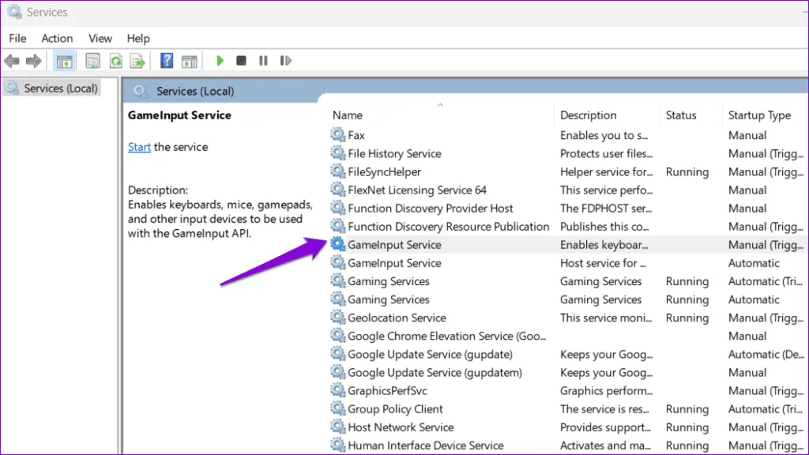Click the Back arrow in toolbar
Viewport: 809px width, 455px height.
tap(12, 61)
